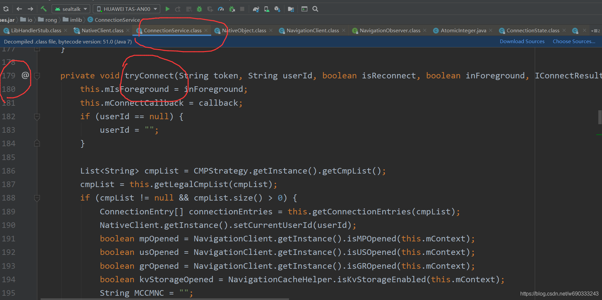Build project with the hammer icon
Screen dimensions: 602x300
43,9
